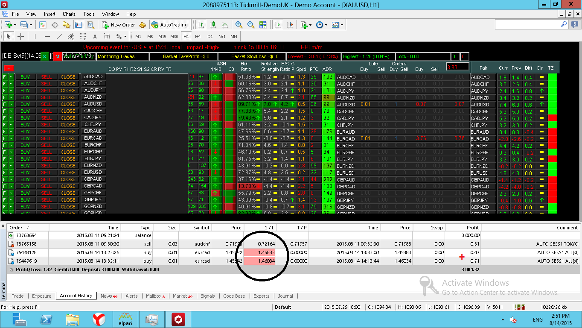582x328 pixels.
Task: Expand the Profiles dropdown arrow
Action: pyautogui.click(x=31, y=25)
